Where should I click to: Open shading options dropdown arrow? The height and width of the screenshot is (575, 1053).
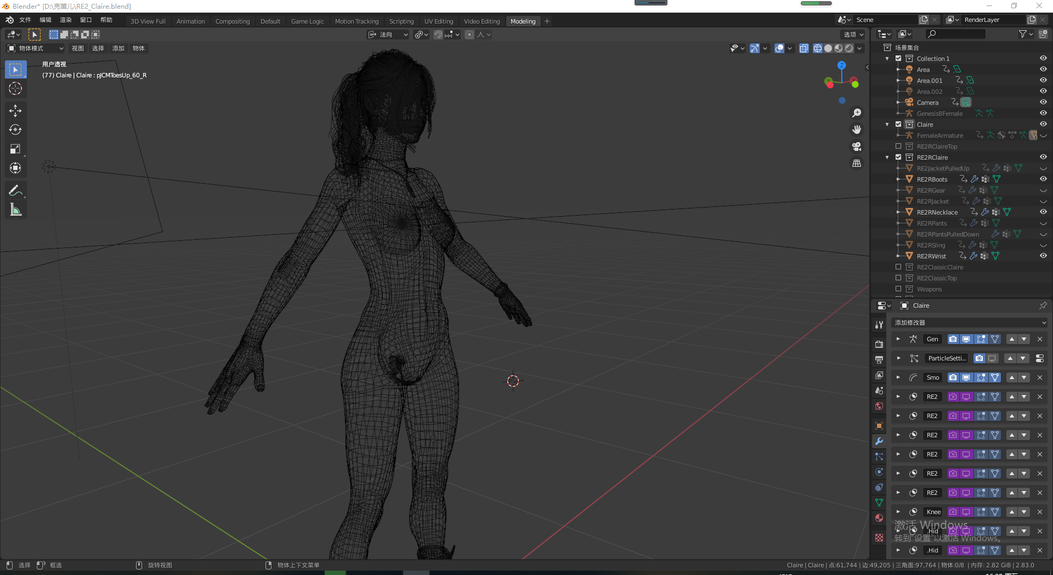click(x=859, y=48)
